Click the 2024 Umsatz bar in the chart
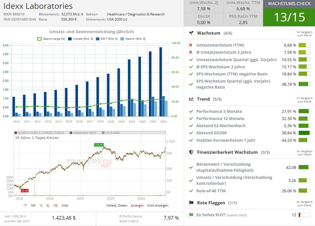The width and height of the screenshot is (315, 226). [161, 82]
